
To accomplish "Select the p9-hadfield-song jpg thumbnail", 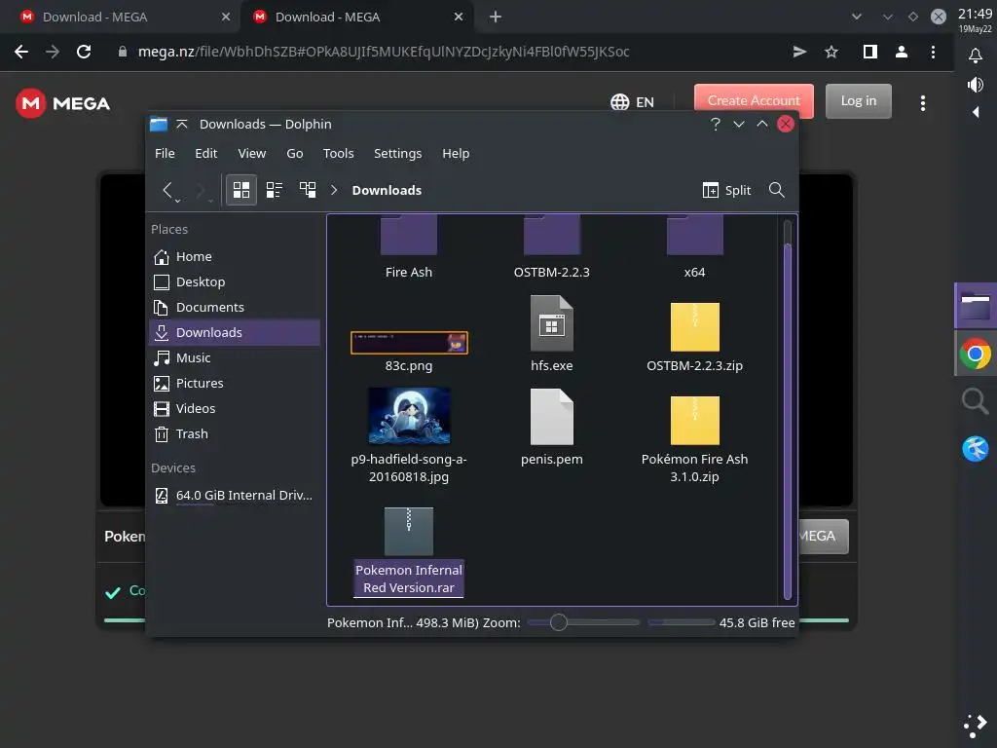I will tap(409, 415).
